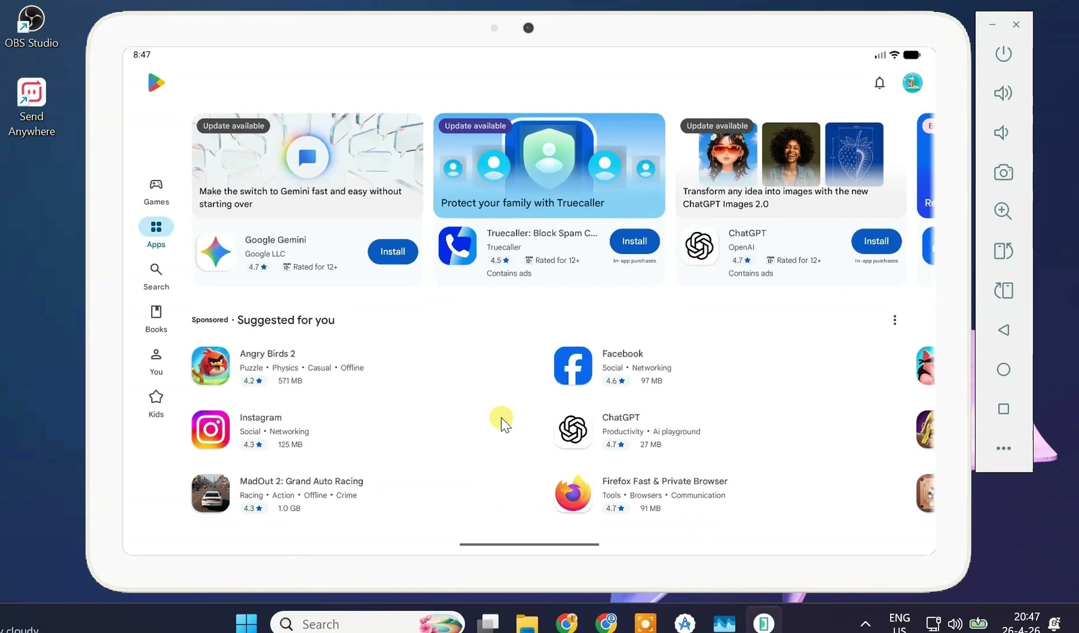The height and width of the screenshot is (633, 1079).
Task: Go to the Books section
Action: [x=156, y=319]
